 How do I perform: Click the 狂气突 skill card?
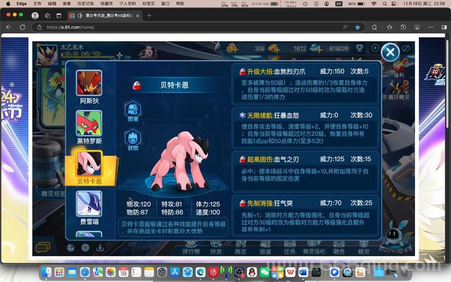tap(305, 215)
